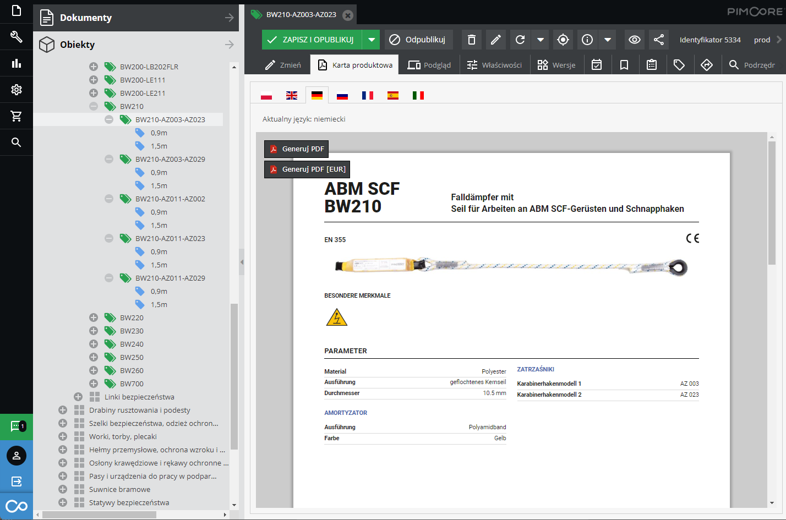Collapse the BW210 tree node

coord(94,106)
